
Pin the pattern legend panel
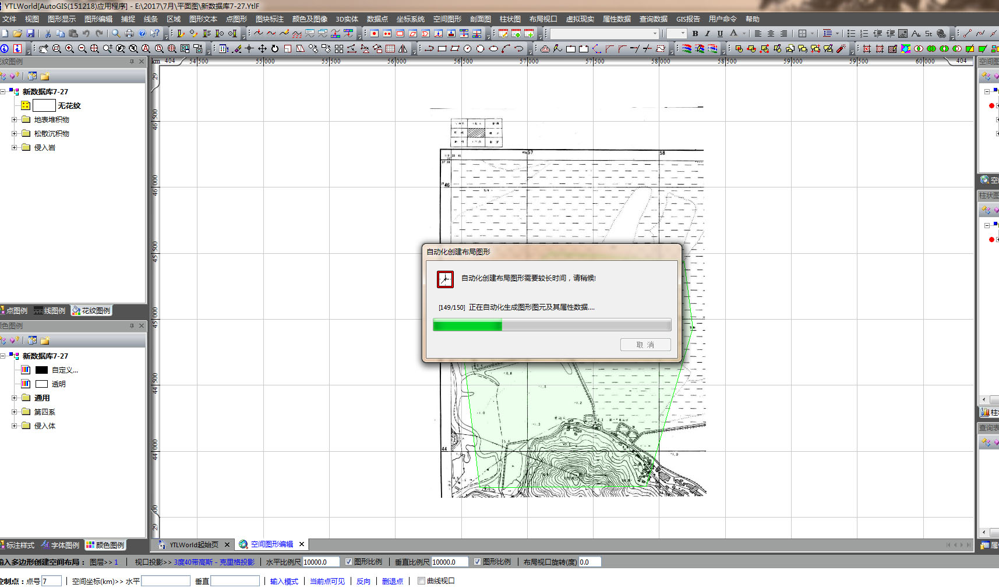132,62
